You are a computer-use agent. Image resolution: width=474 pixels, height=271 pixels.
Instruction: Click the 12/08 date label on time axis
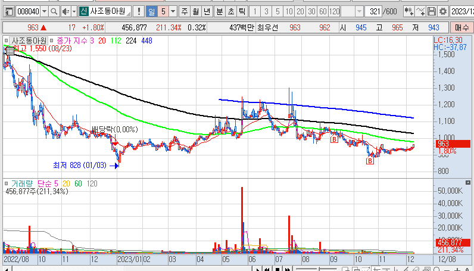pyautogui.click(x=447, y=259)
